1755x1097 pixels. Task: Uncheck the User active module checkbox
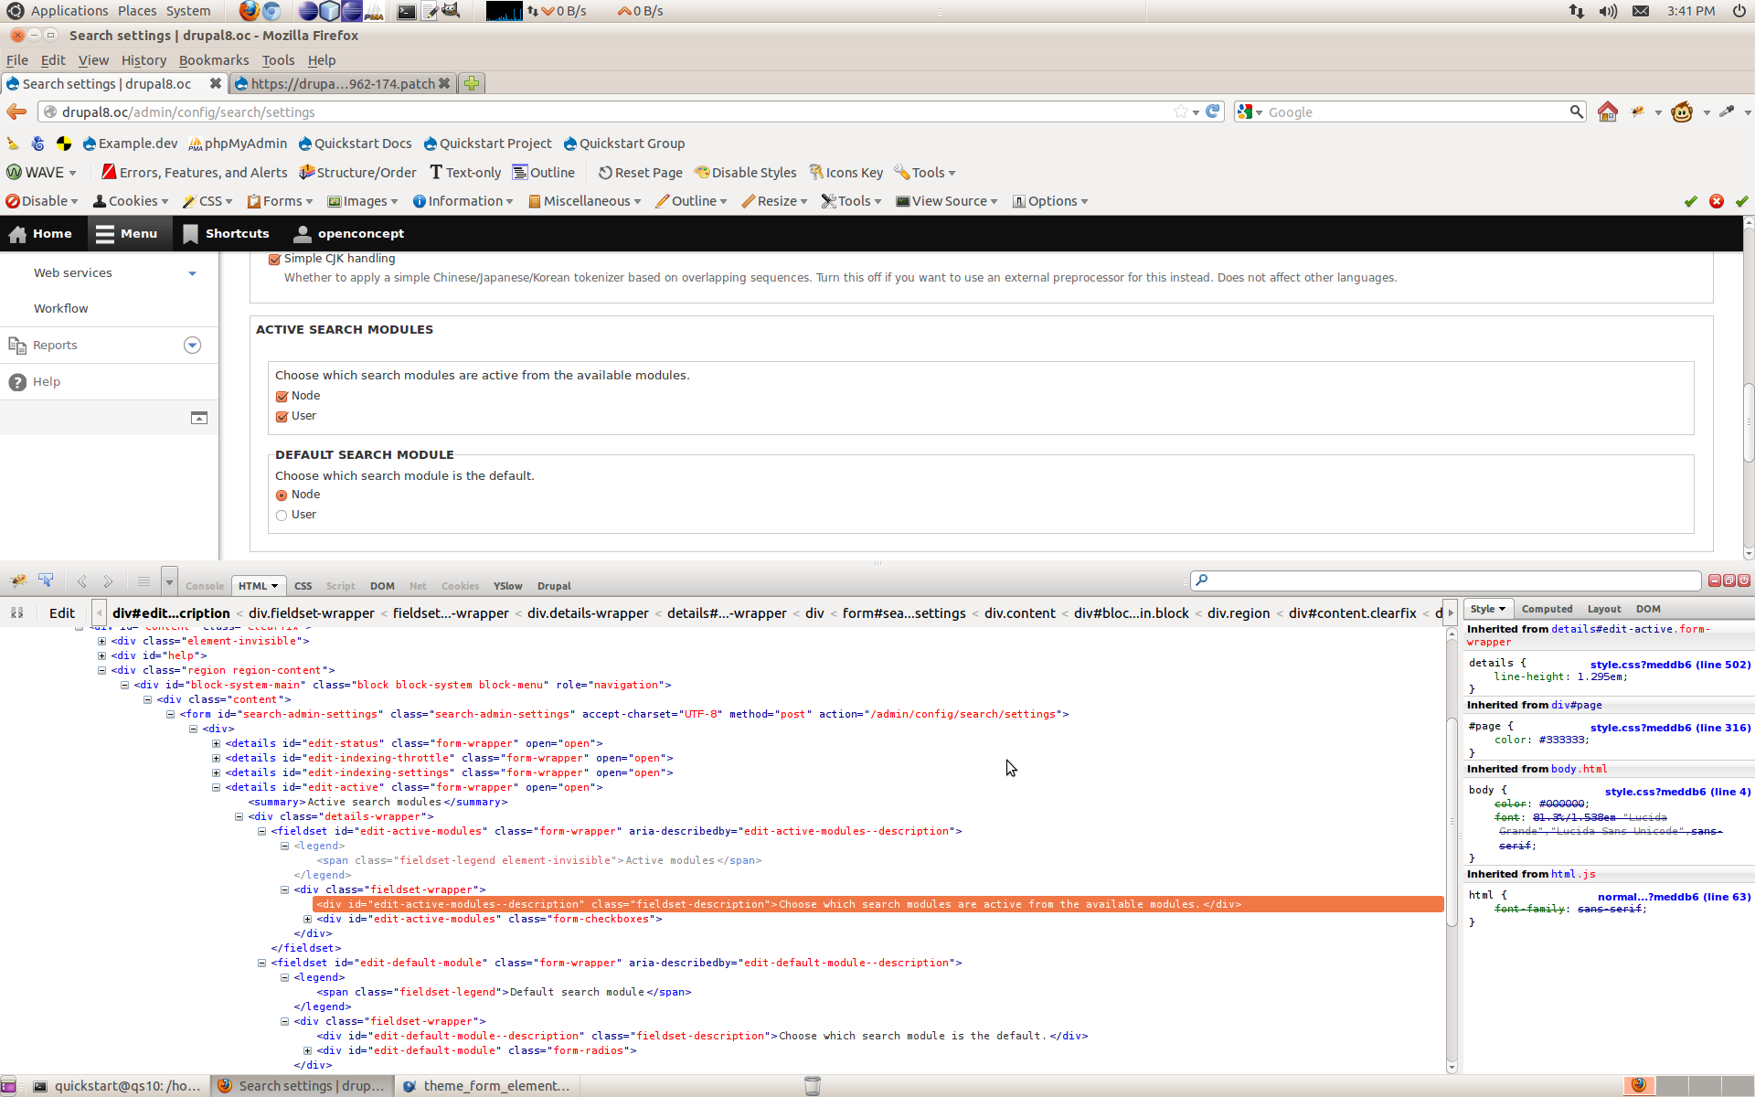click(282, 416)
